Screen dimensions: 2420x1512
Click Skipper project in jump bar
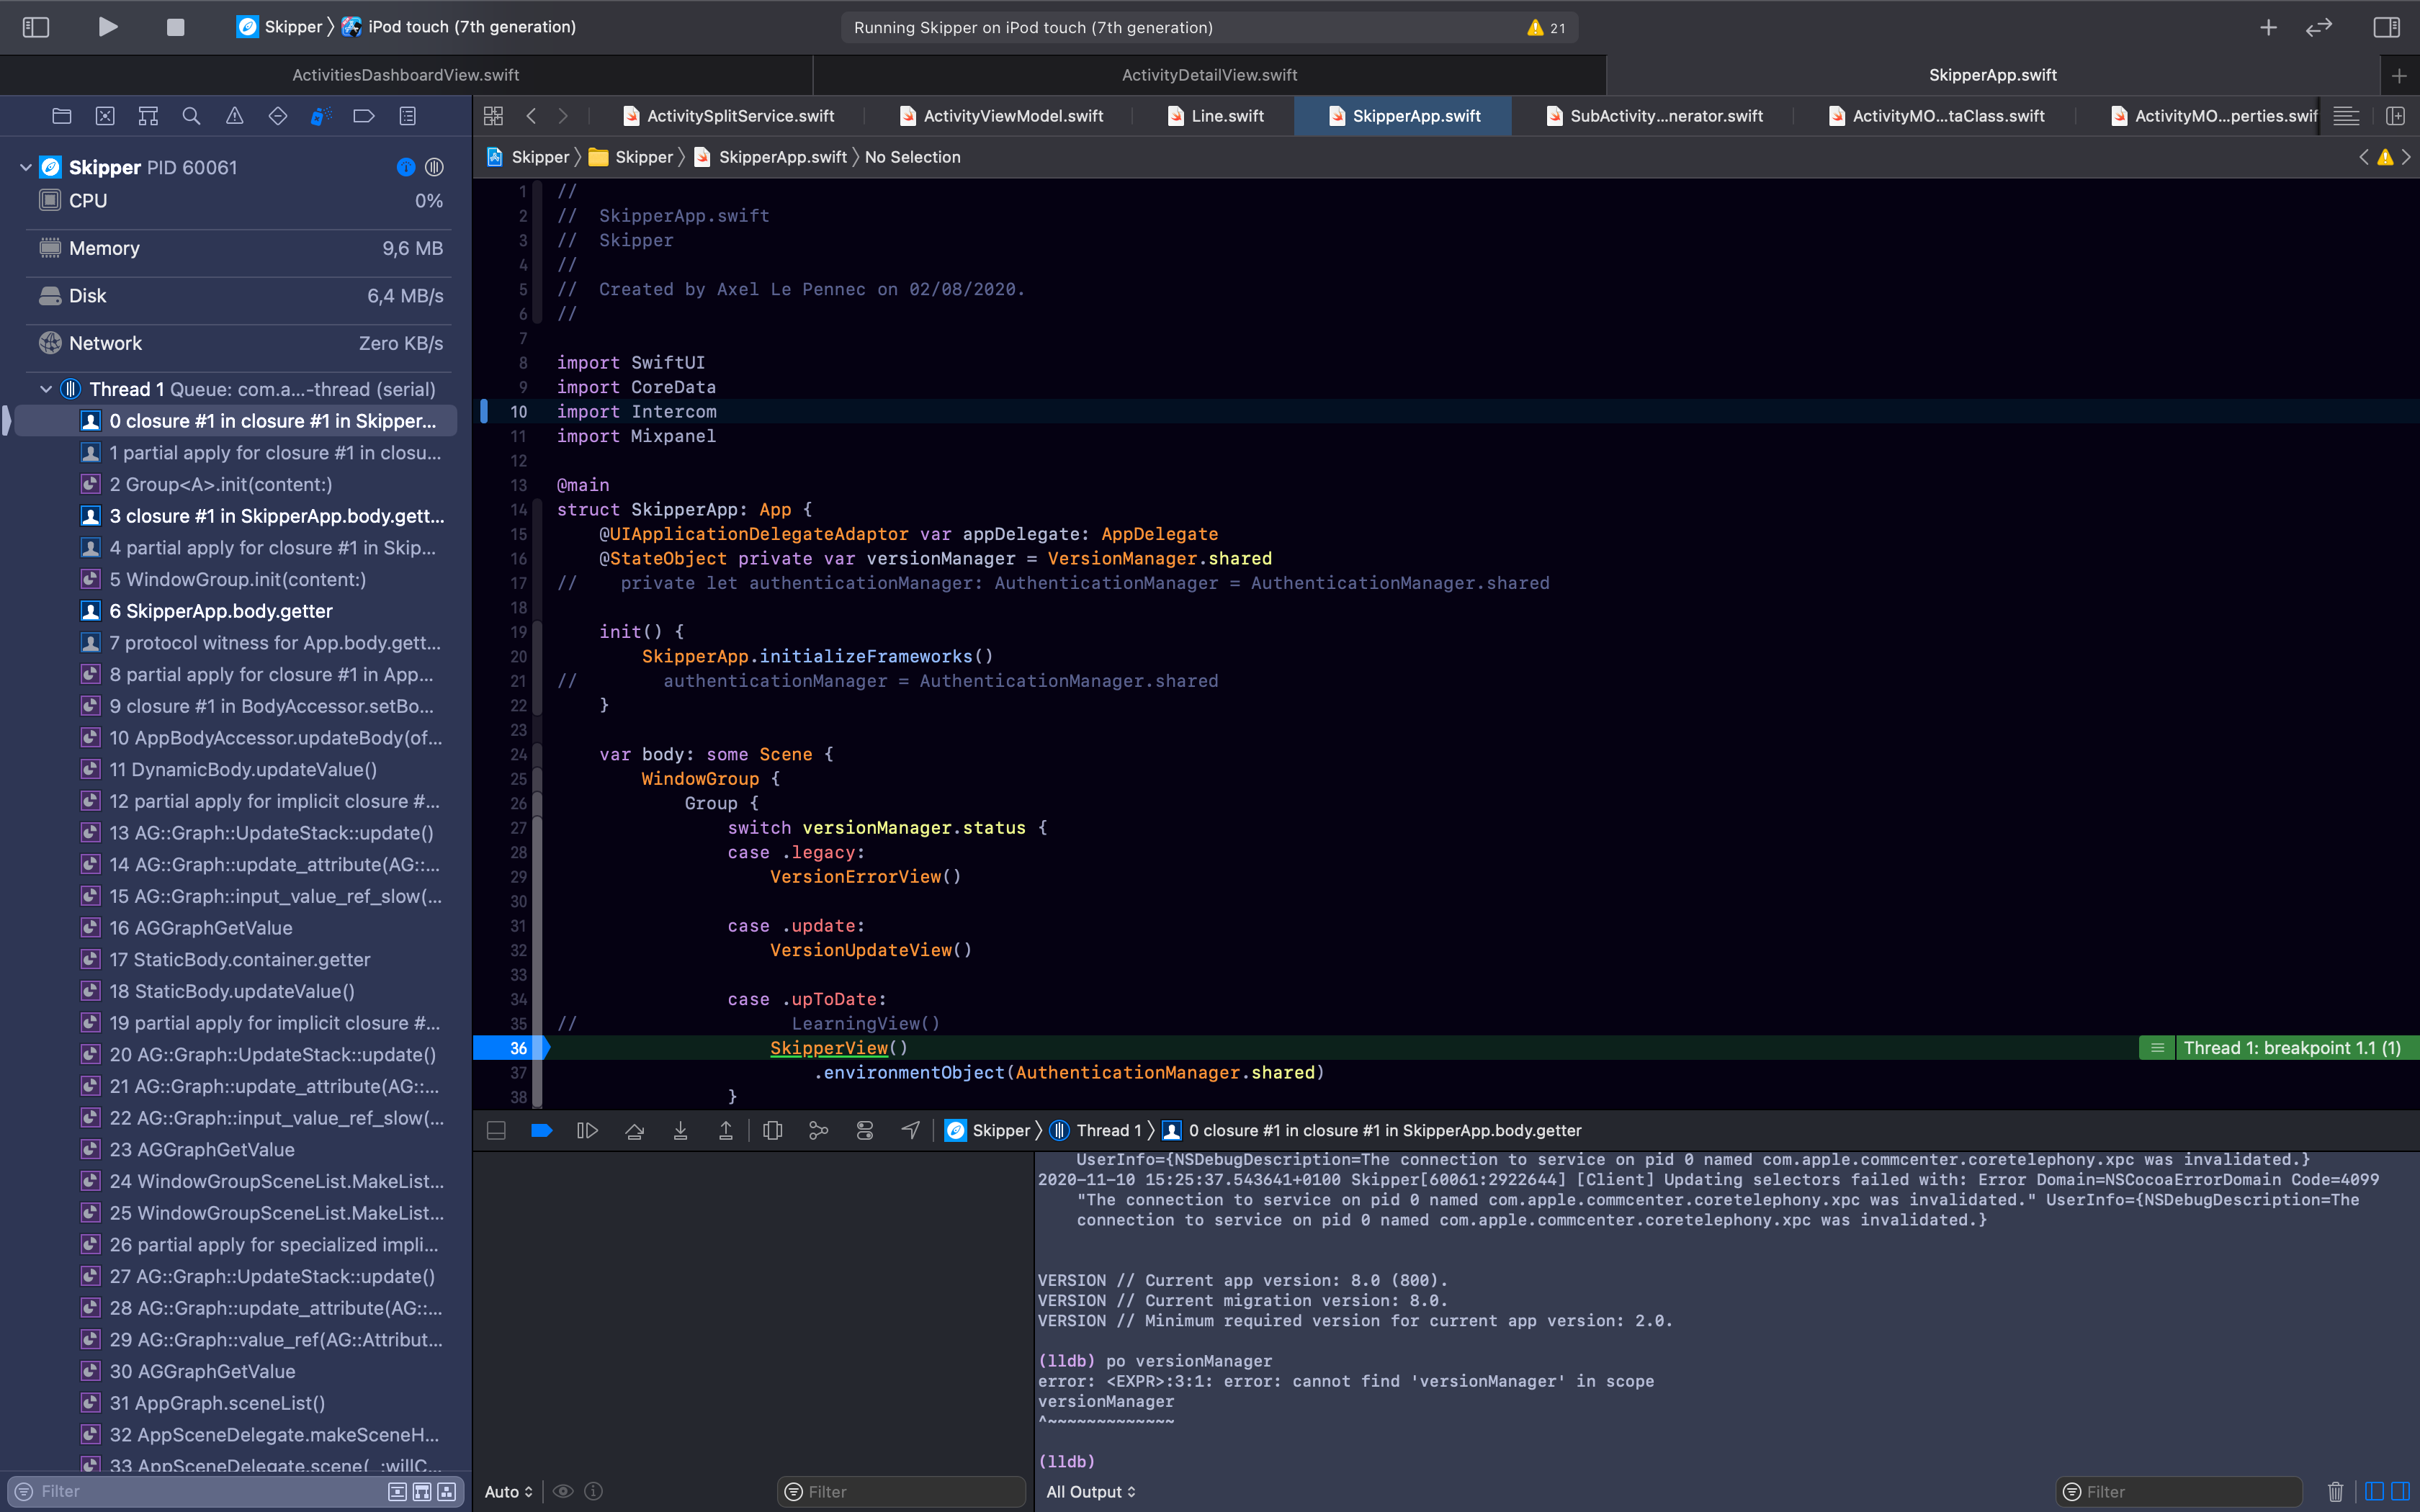pos(528,157)
